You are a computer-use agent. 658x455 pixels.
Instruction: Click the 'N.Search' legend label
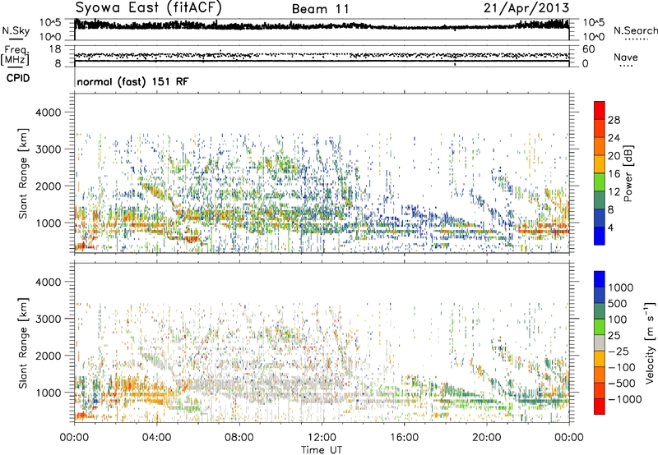click(635, 30)
